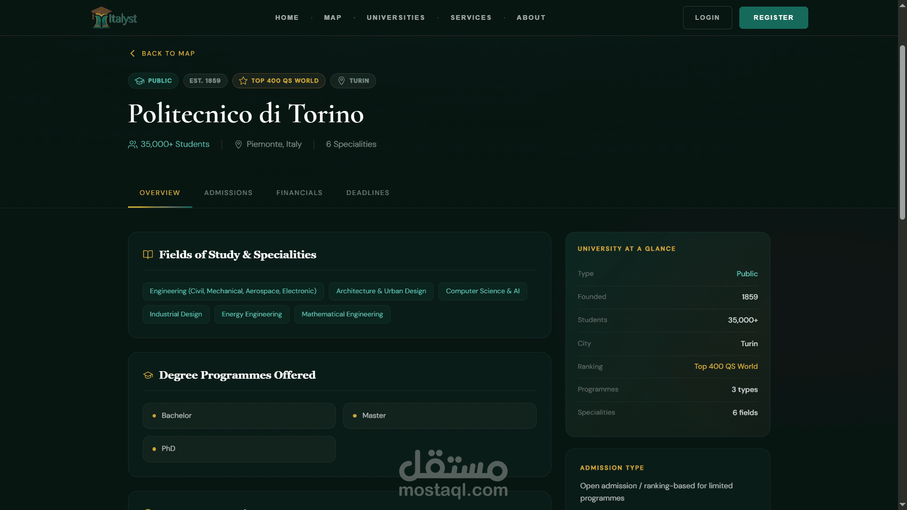Click the Master programme card
Screen dimensions: 907x510
click(x=439, y=416)
